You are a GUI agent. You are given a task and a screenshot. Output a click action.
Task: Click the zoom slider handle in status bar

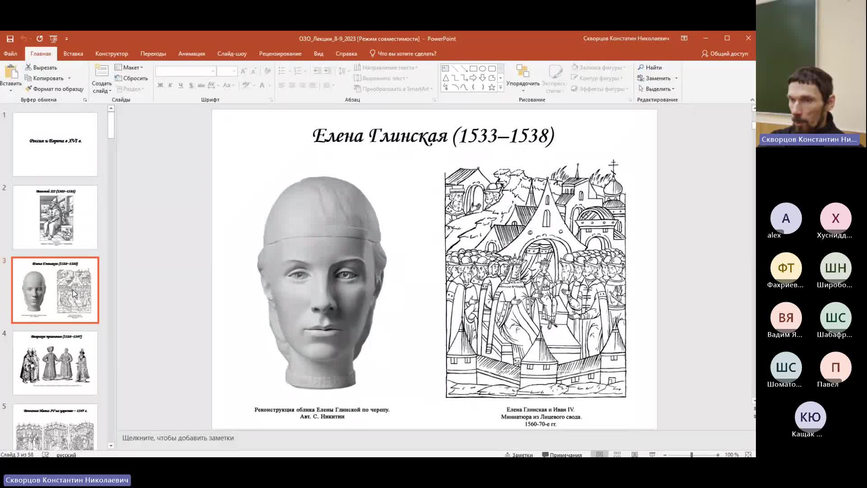click(691, 455)
